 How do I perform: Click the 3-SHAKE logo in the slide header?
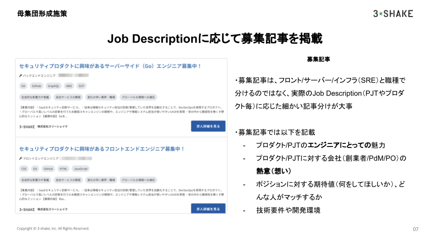[x=393, y=14]
